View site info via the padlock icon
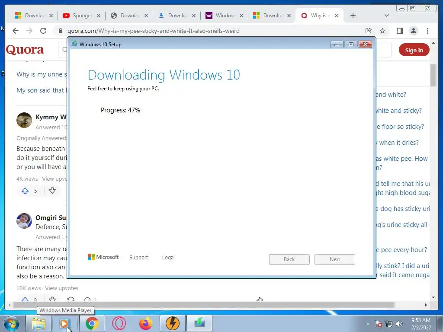443x332 pixels. click(x=61, y=31)
